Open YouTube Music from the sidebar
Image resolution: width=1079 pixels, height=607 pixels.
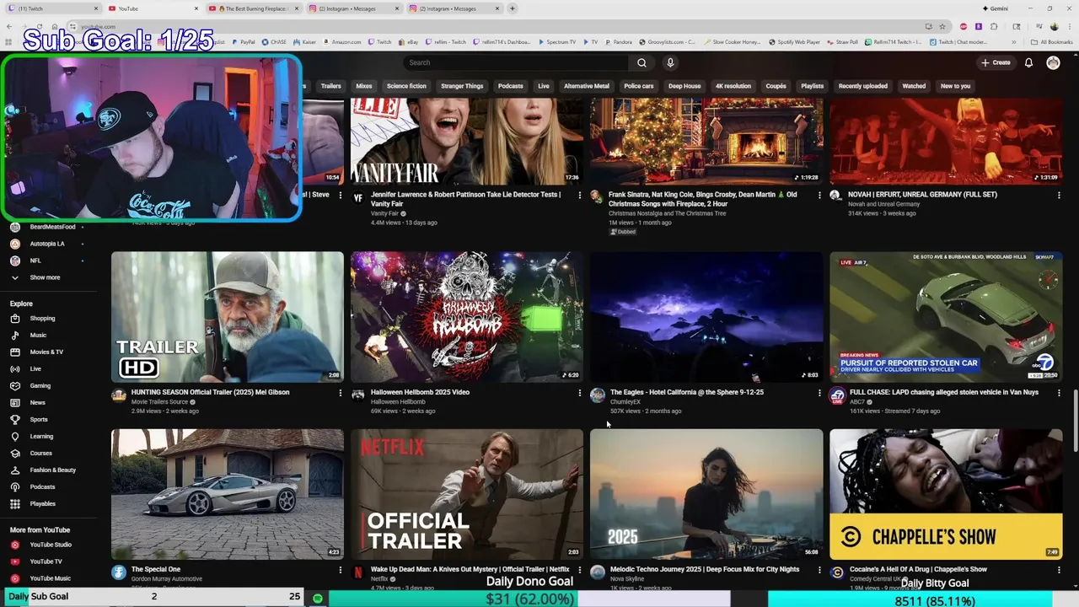[x=50, y=578]
